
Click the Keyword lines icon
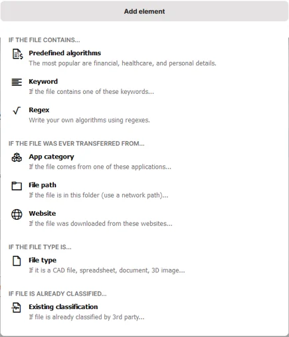click(x=17, y=82)
